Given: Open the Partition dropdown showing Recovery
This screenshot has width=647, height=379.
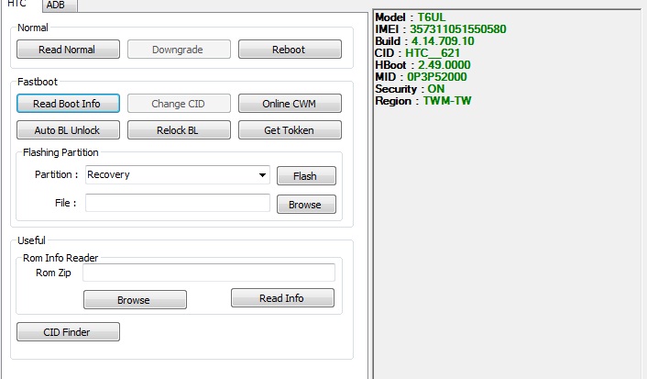Looking at the screenshot, I should tap(178, 175).
